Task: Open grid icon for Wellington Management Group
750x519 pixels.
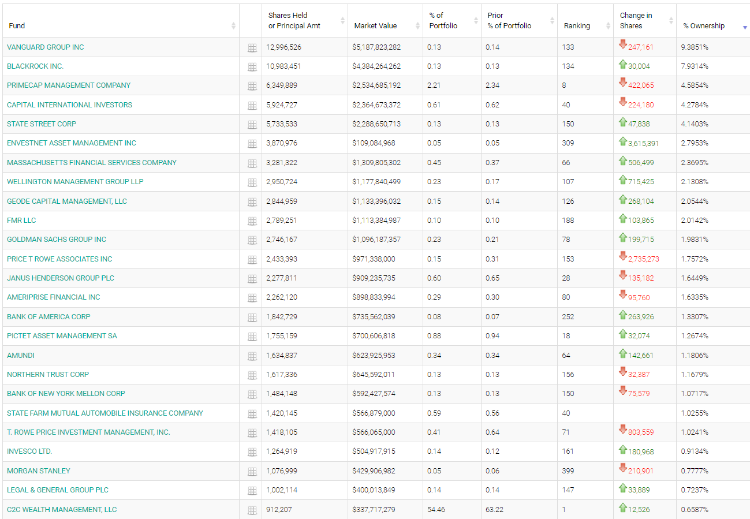Action: [x=252, y=182]
